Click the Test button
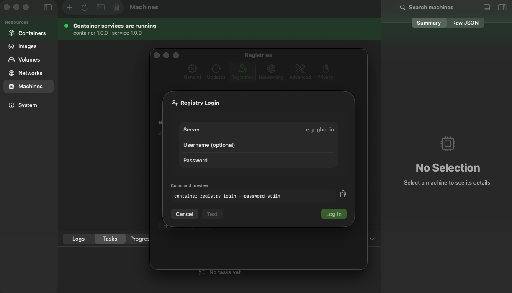 point(212,214)
